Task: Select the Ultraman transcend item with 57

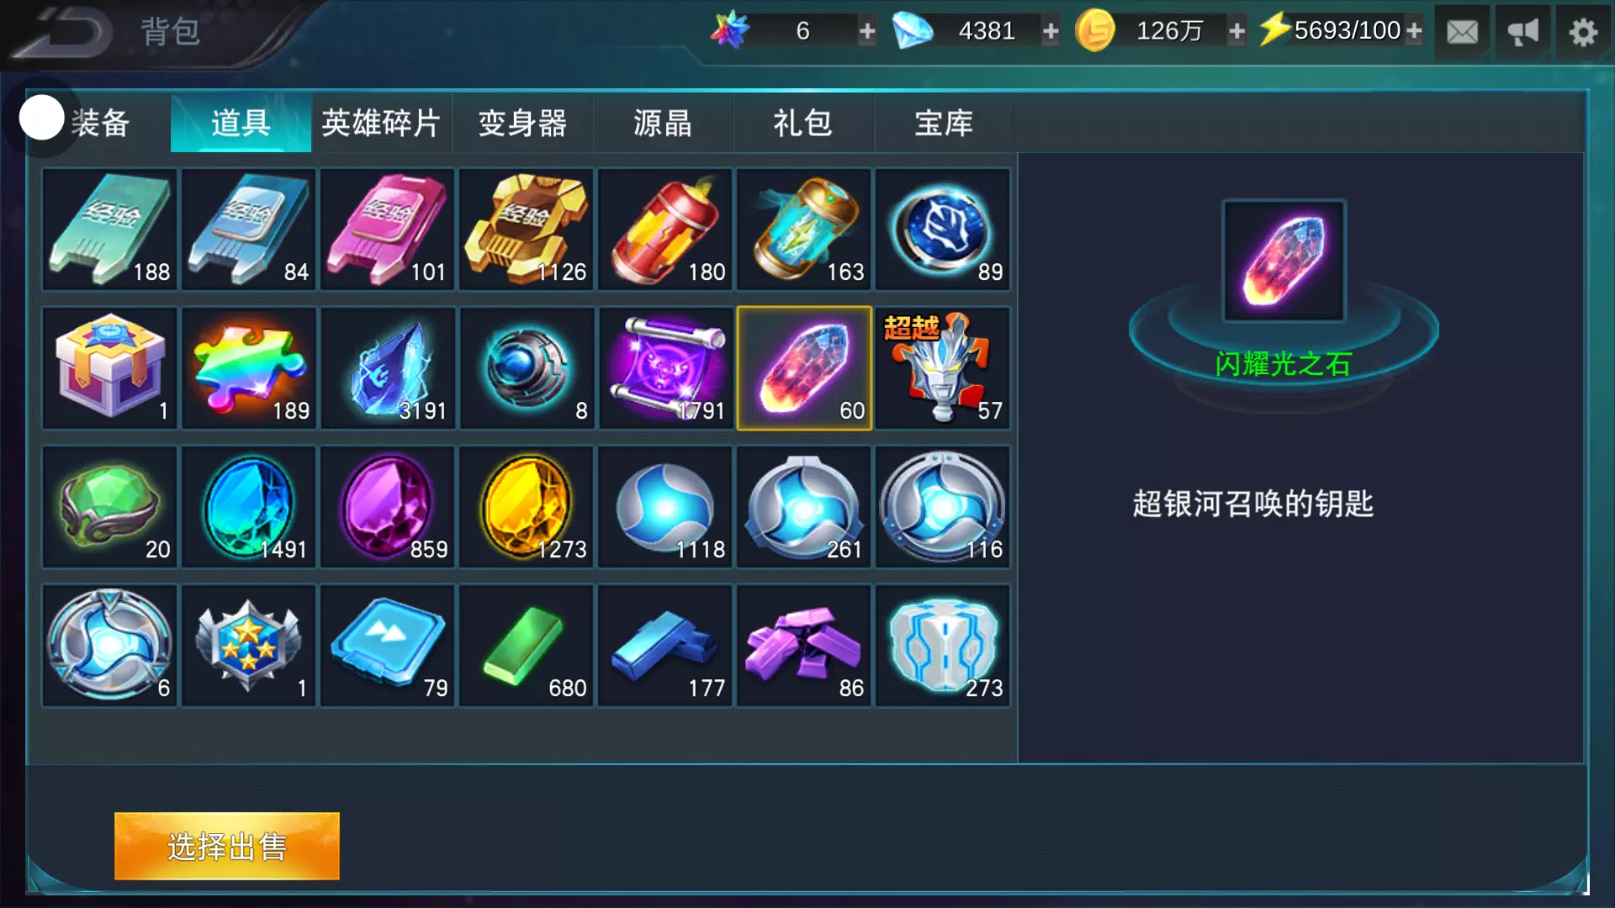Action: click(x=943, y=368)
